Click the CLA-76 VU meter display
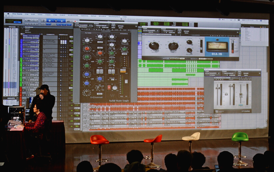 217,46
